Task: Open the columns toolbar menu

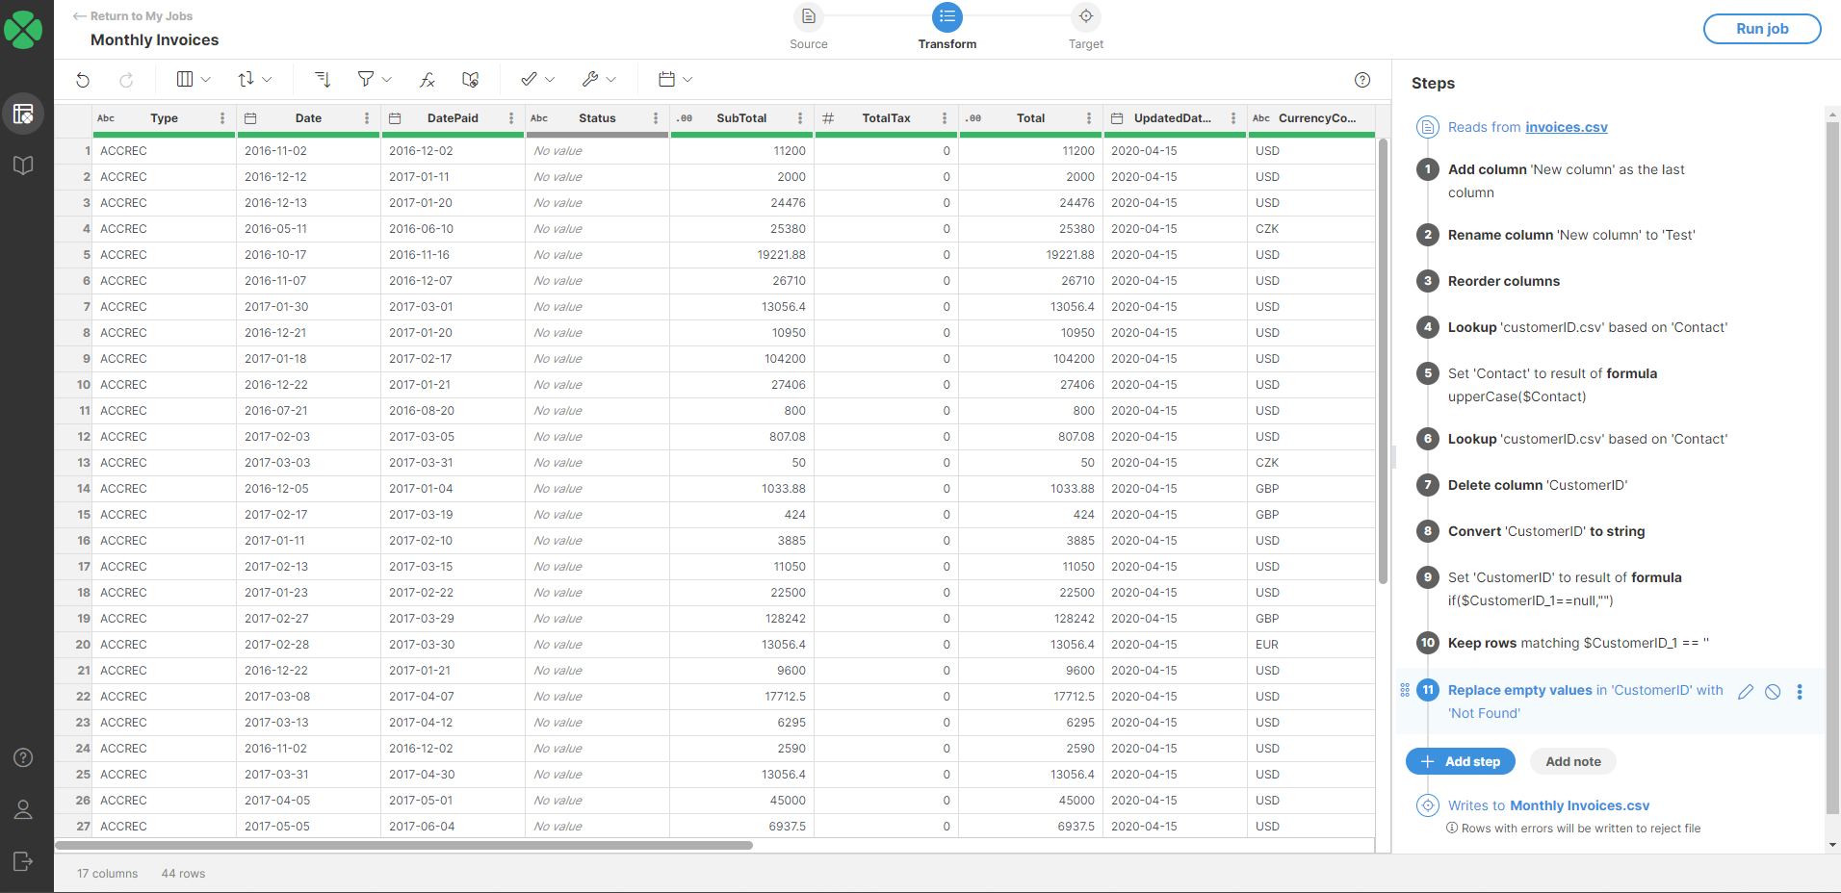Action: [194, 80]
